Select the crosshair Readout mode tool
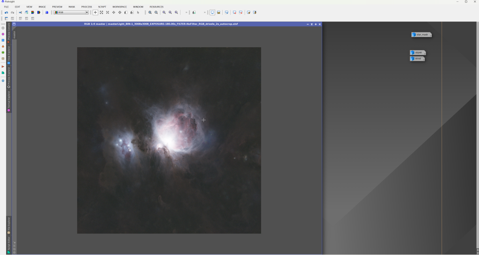479x255 pixels. coord(95,13)
